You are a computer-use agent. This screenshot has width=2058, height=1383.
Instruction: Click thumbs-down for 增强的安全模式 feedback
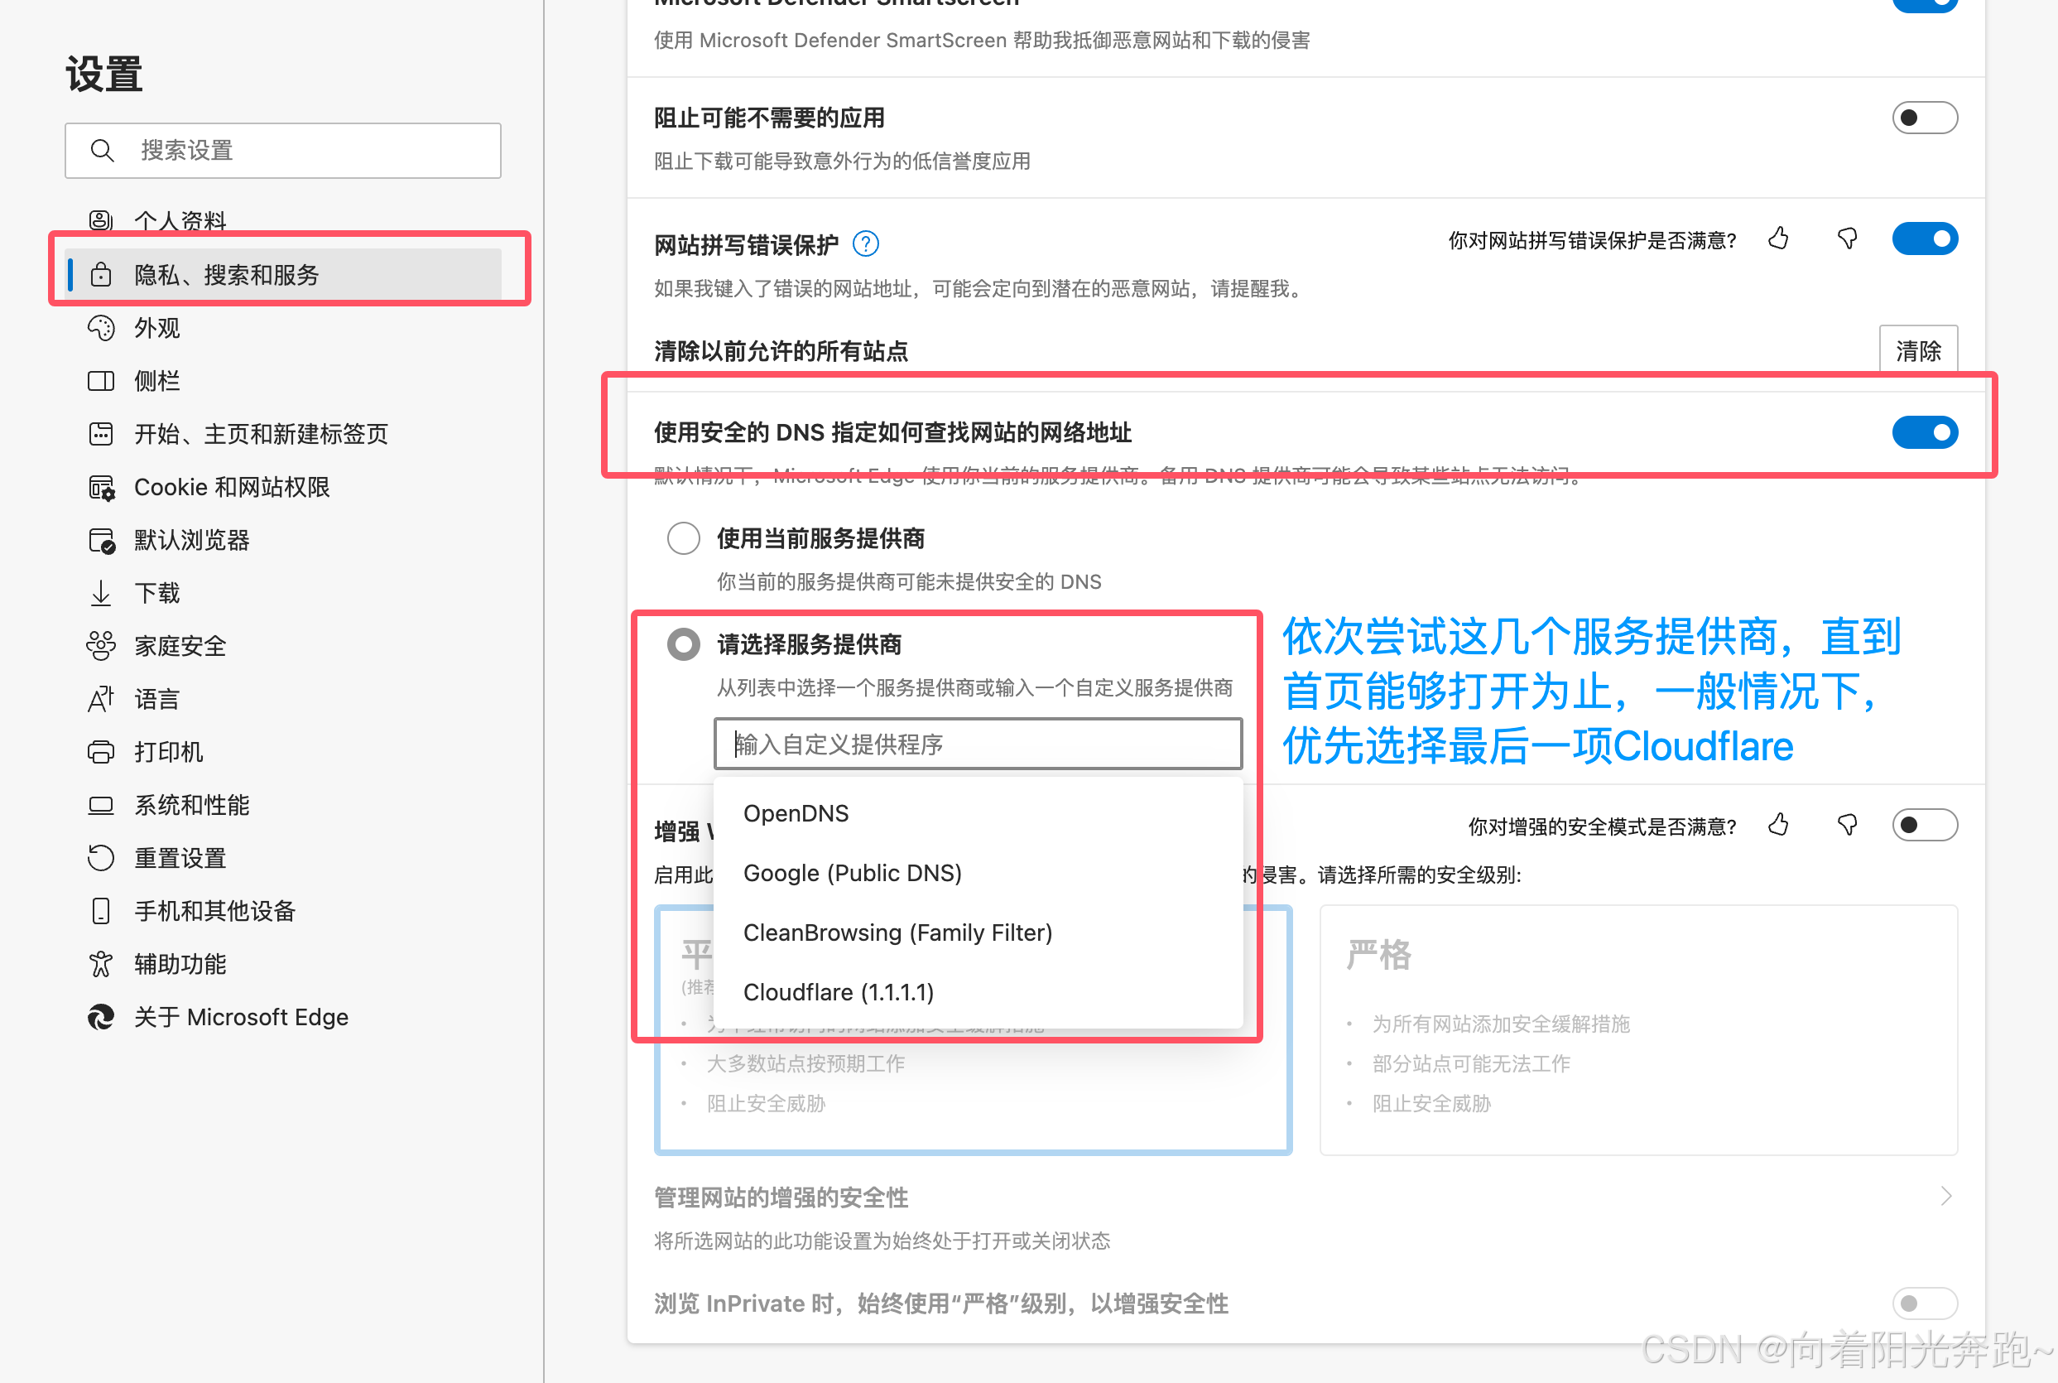click(x=1846, y=826)
